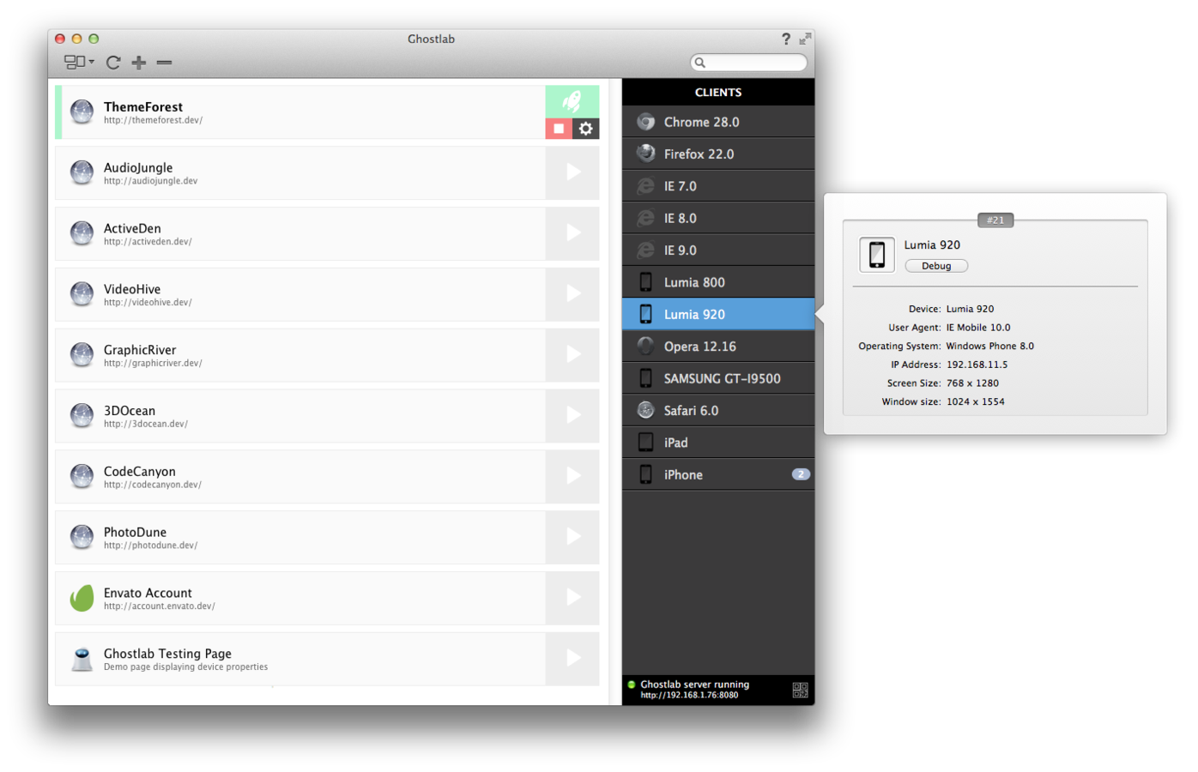Click the Safari compass icon in clients
This screenshot has height=772, width=1198.
pyautogui.click(x=646, y=410)
